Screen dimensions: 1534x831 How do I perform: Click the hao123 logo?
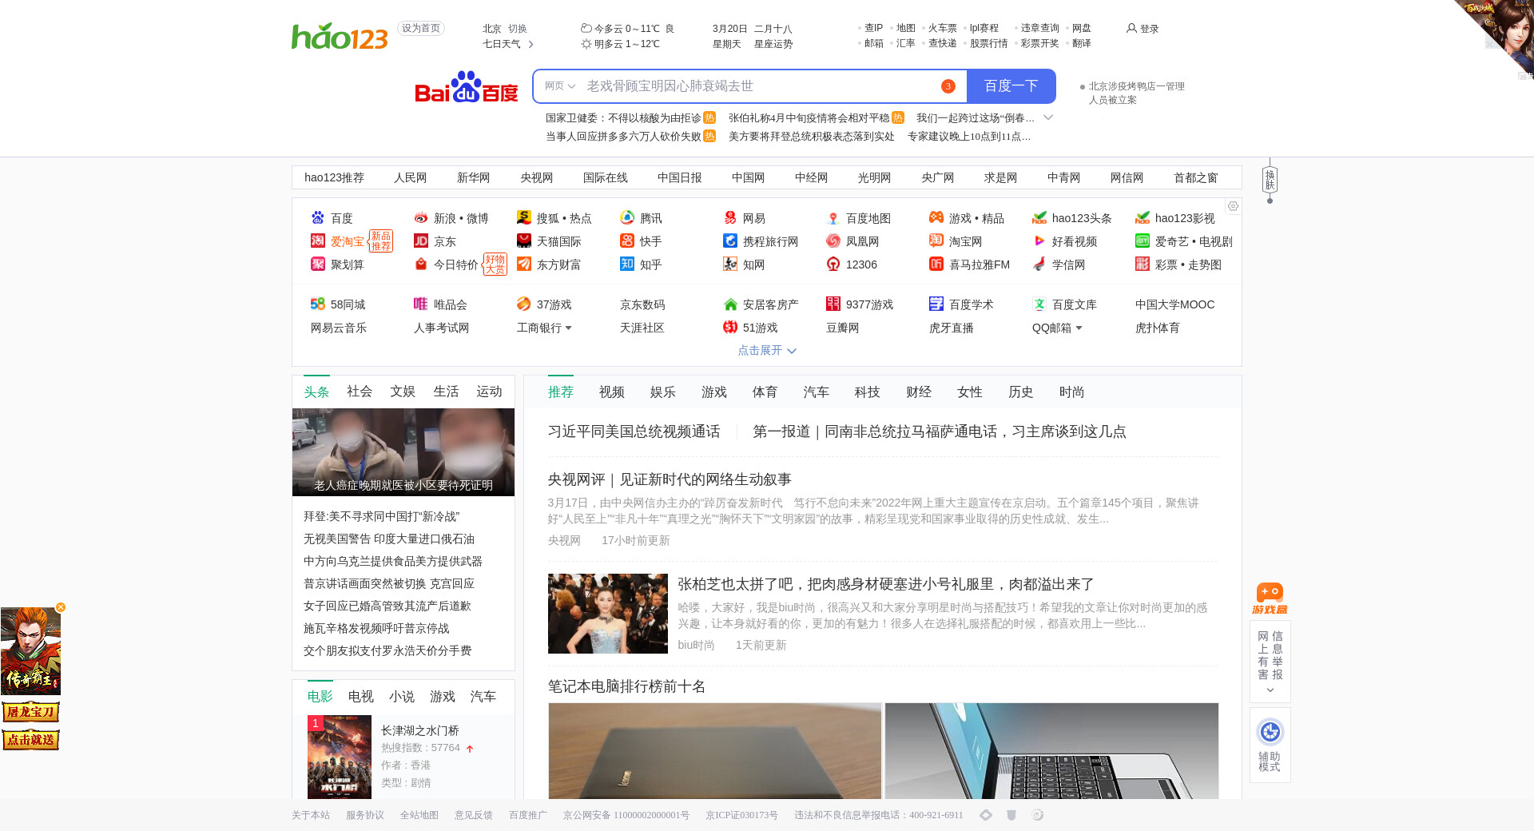(340, 36)
